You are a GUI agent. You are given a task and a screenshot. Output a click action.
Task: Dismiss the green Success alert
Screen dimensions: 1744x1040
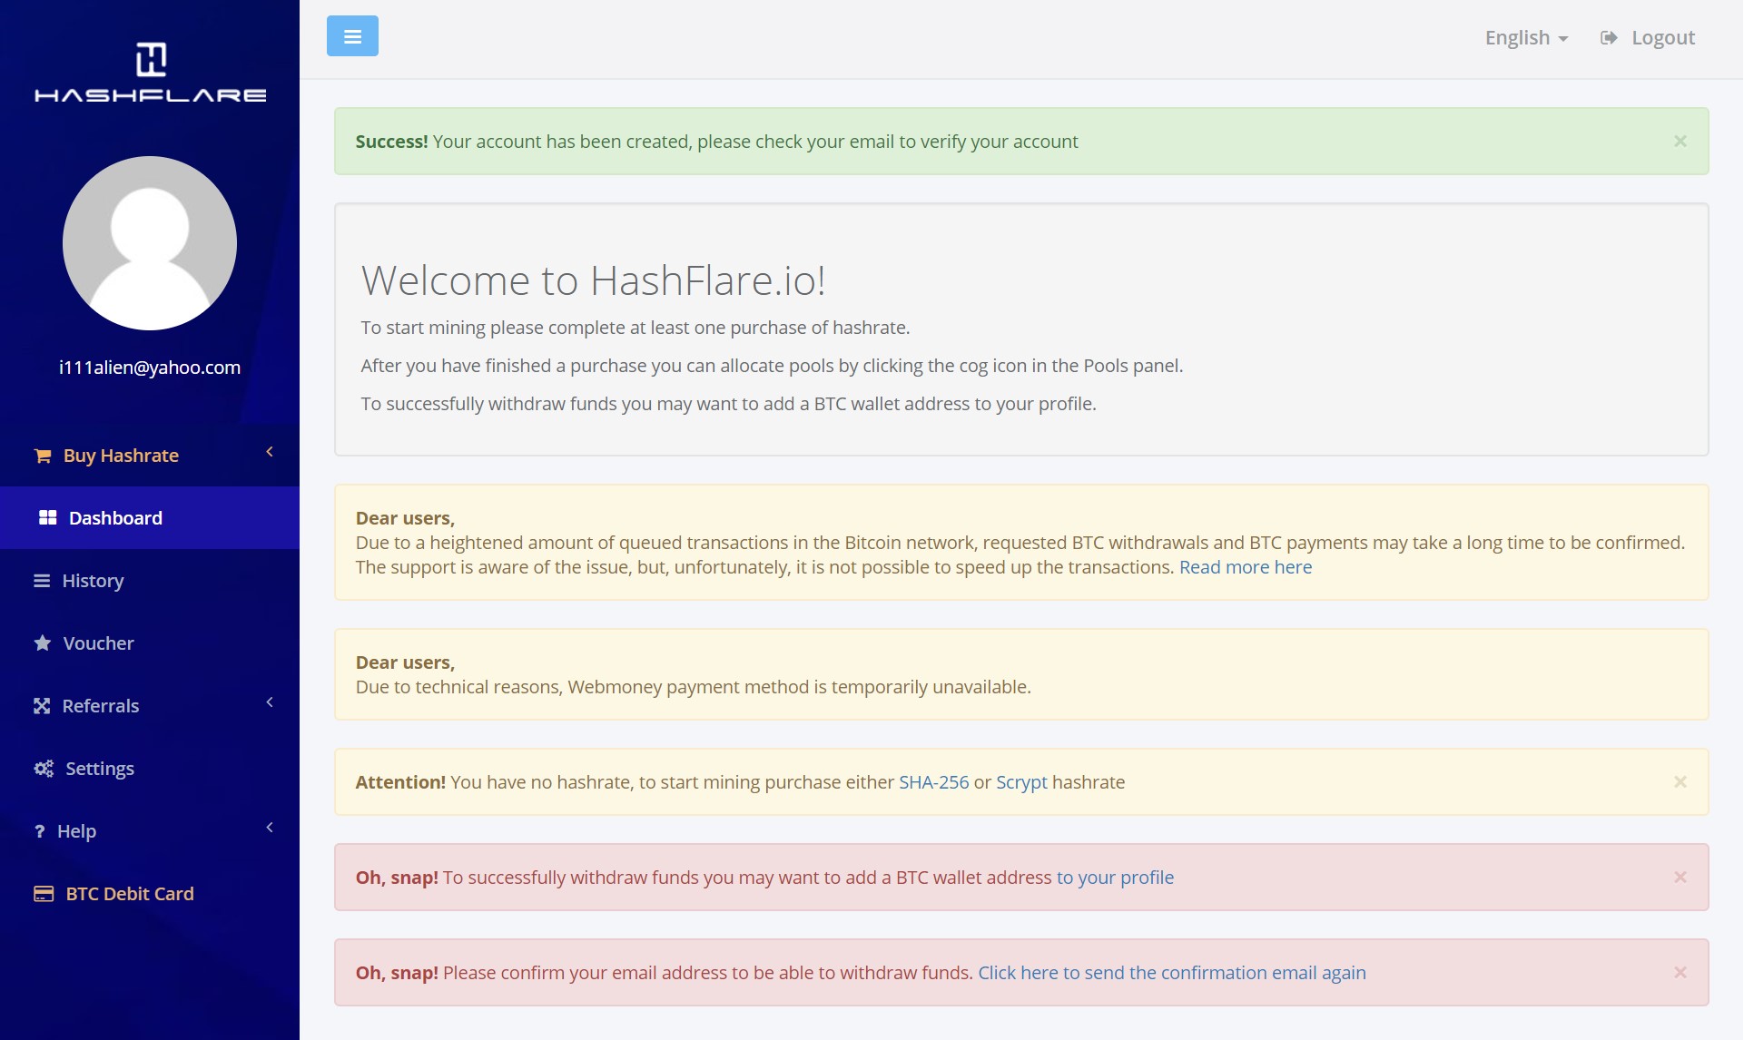click(x=1680, y=141)
